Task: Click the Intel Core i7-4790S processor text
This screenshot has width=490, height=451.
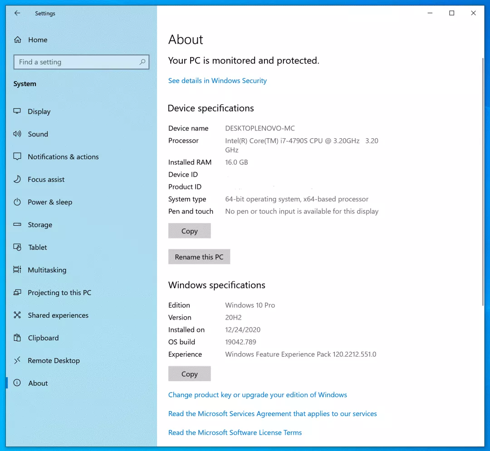Action: pyautogui.click(x=302, y=145)
